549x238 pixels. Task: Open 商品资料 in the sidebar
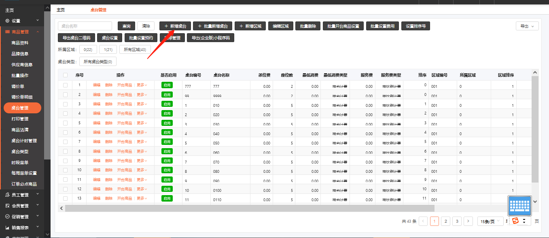(20, 42)
